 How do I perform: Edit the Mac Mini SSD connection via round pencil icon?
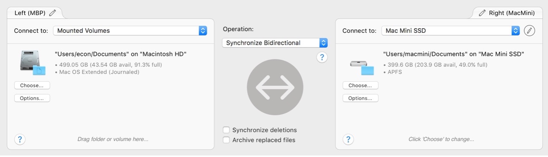point(529,30)
